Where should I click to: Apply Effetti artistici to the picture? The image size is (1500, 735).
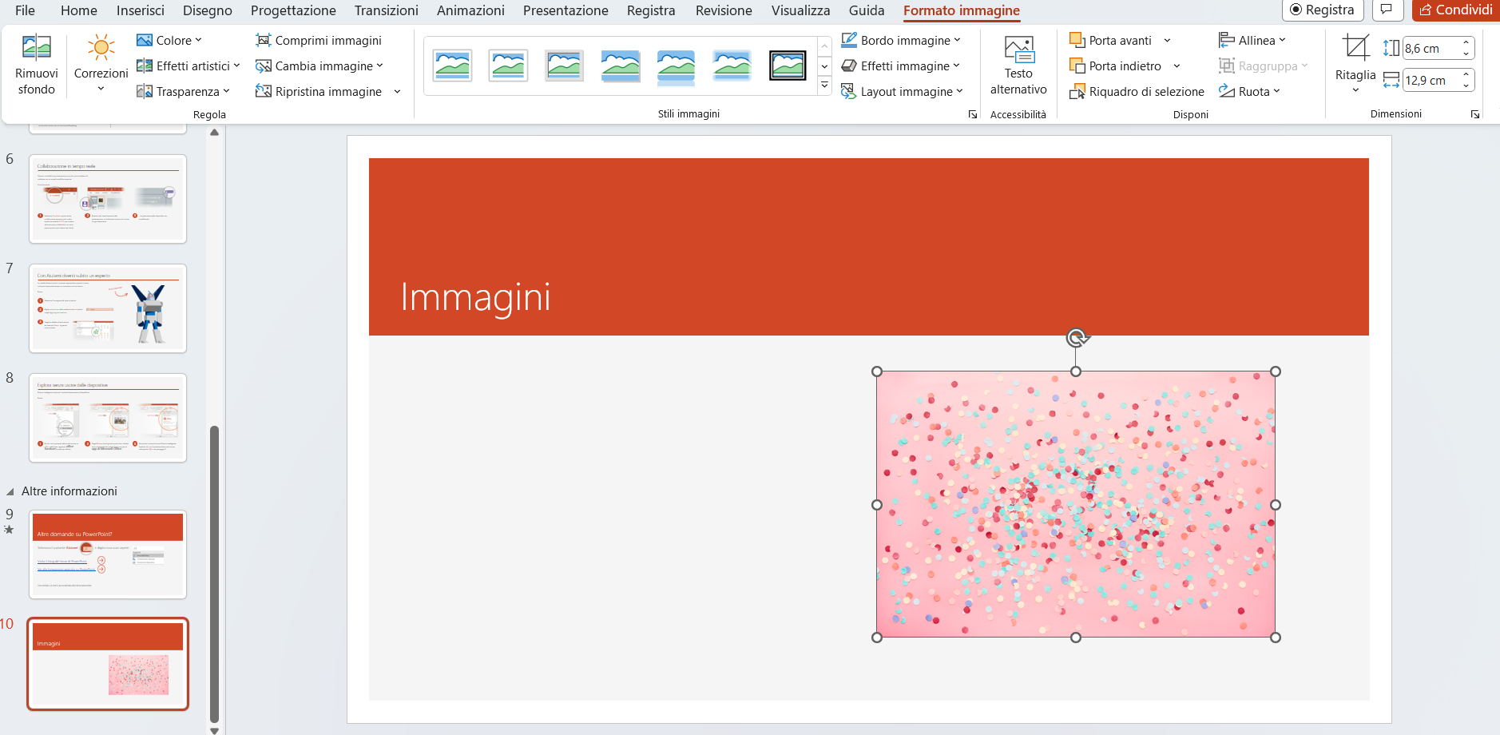188,66
